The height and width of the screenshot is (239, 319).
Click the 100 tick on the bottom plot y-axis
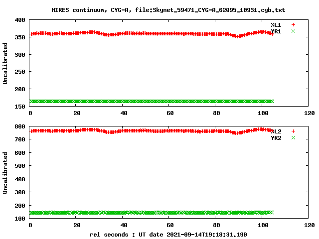[20, 219]
